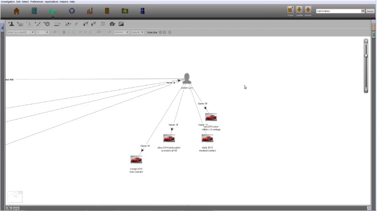Open the globe map module icon
This screenshot has height=211, width=377.
click(72, 11)
